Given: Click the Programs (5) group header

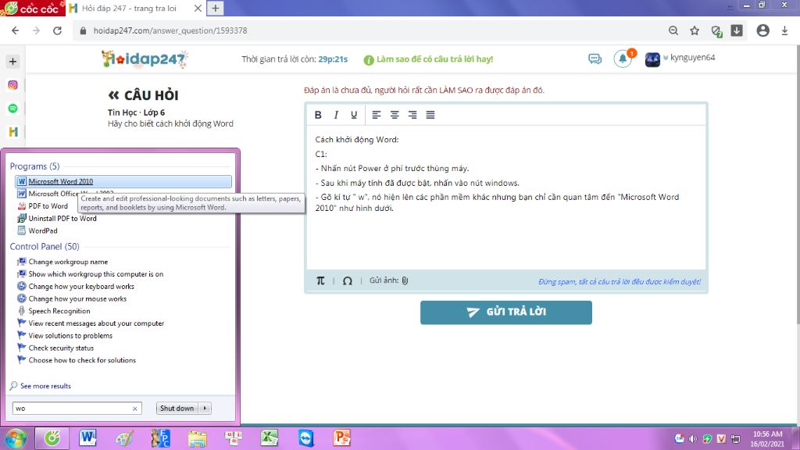Looking at the screenshot, I should (x=34, y=166).
